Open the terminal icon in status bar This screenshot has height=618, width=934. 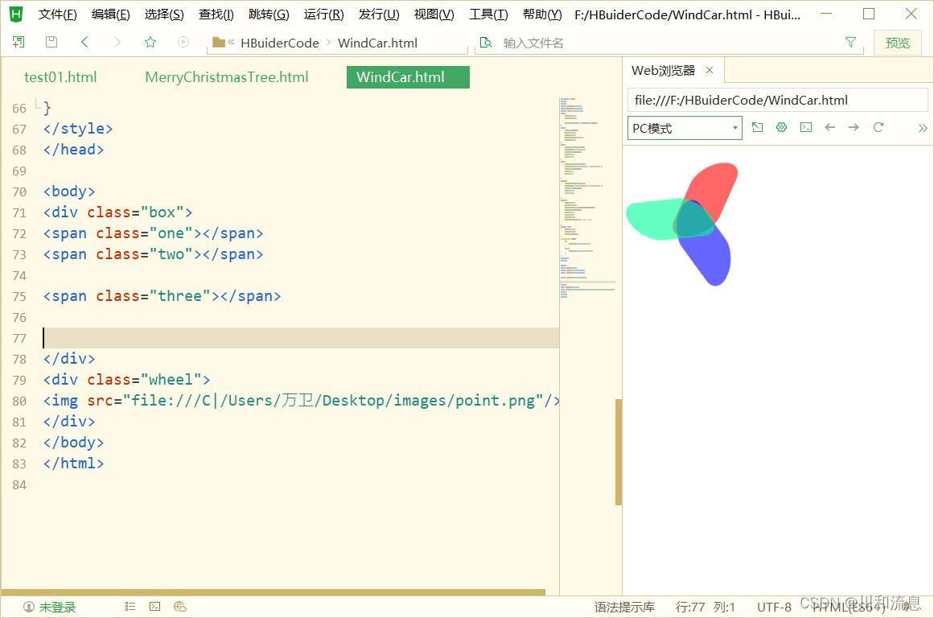coord(155,607)
